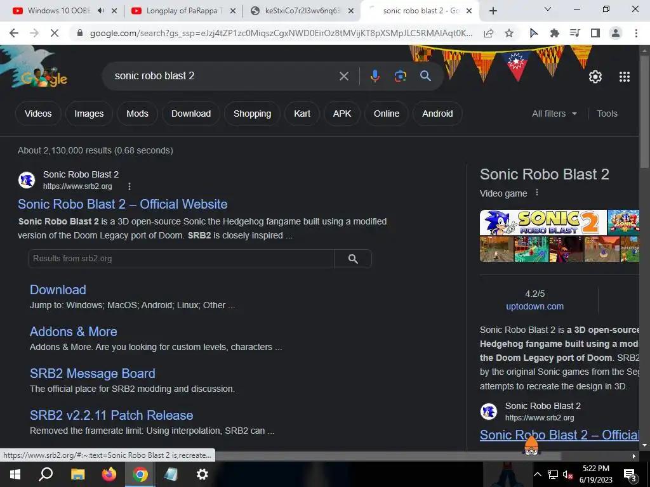Image resolution: width=650 pixels, height=487 pixels.
Task: Select the Mods filter chip
Action: click(137, 114)
